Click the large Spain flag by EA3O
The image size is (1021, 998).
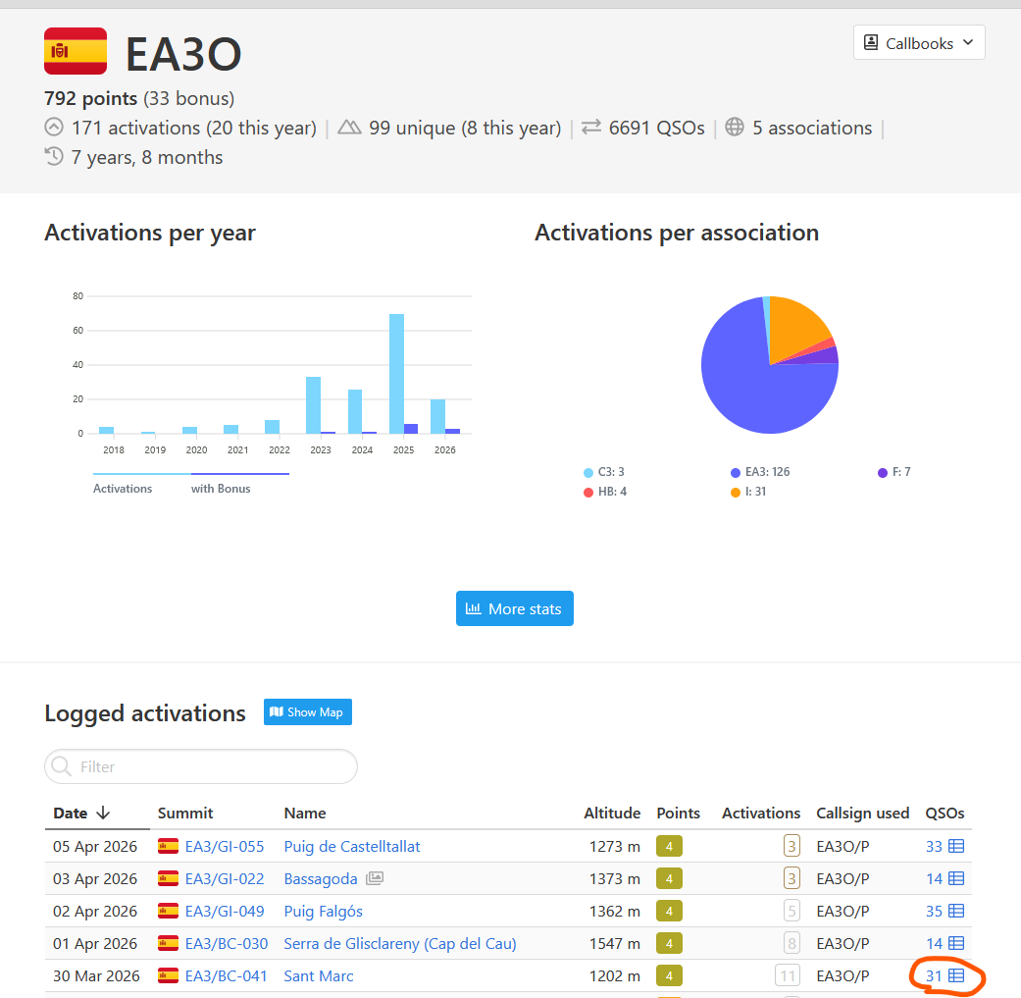pyautogui.click(x=76, y=51)
